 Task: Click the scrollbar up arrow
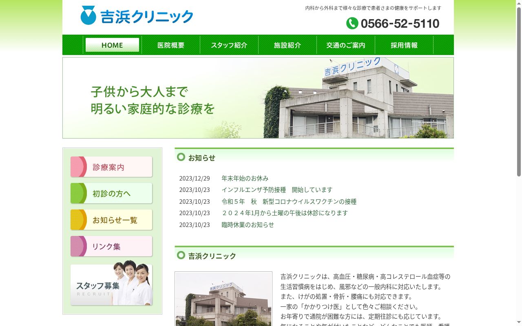[519, 3]
